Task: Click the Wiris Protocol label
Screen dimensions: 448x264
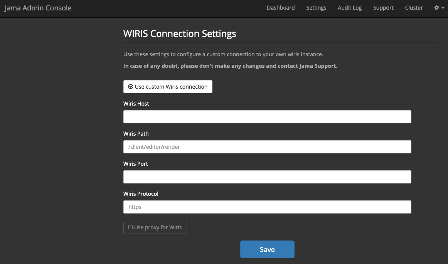Action: tap(141, 194)
